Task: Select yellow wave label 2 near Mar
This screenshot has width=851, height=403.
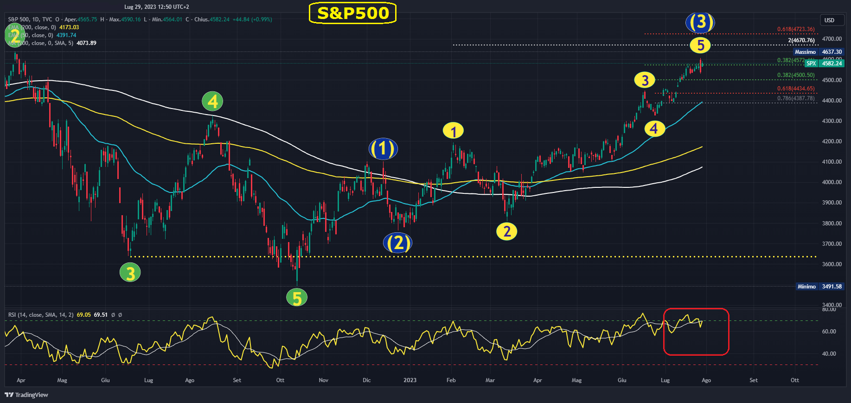Action: (x=507, y=231)
